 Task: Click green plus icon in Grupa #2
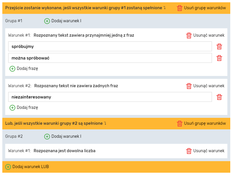tap(47, 137)
